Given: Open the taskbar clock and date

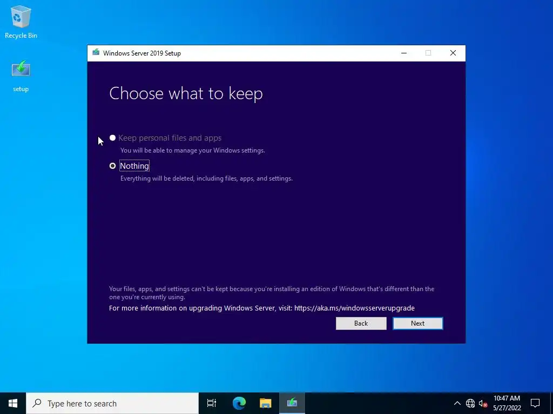Looking at the screenshot, I should (507, 403).
